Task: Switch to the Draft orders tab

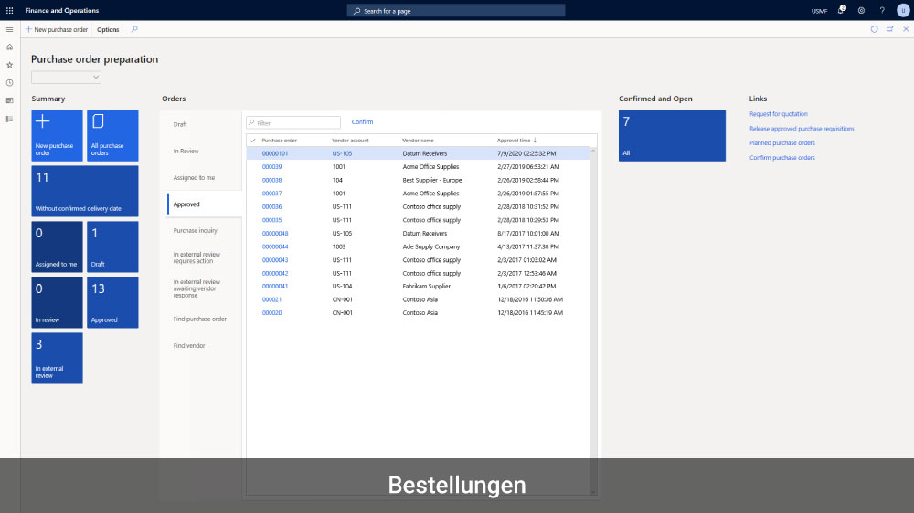Action: tap(180, 124)
